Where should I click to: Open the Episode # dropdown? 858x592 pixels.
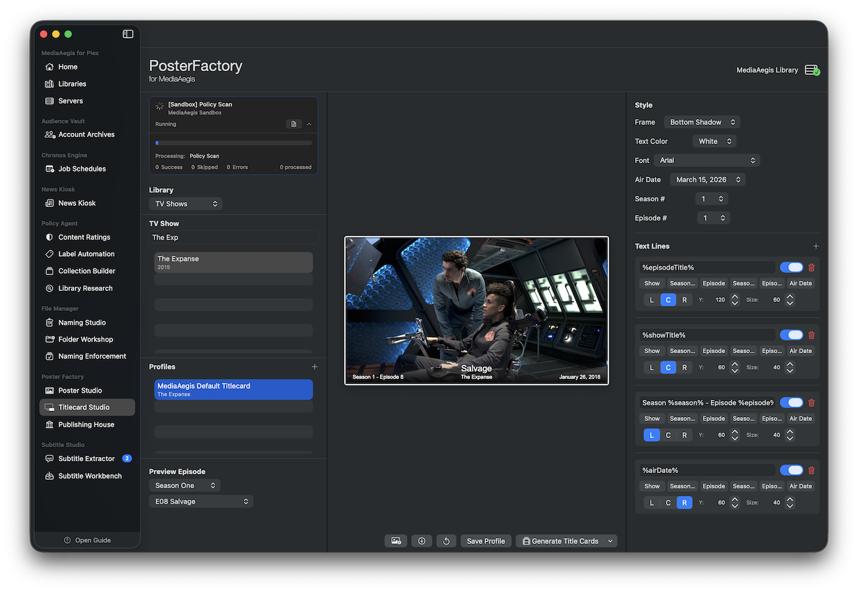(x=713, y=218)
